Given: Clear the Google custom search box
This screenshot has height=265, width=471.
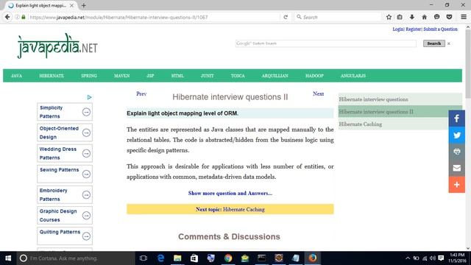Looking at the screenshot, I should [x=449, y=44].
